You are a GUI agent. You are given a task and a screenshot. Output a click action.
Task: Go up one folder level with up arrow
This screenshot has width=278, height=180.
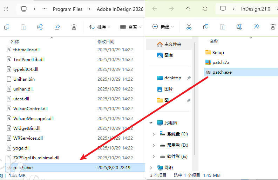click(x=188, y=9)
